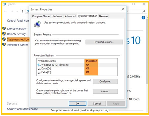
Task: Select the System Protection tab
Action: click(x=87, y=16)
